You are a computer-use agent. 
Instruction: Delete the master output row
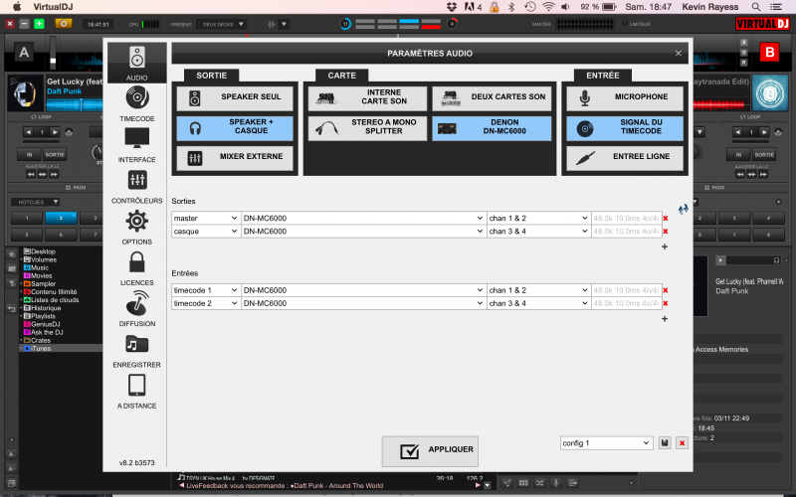[x=666, y=218]
